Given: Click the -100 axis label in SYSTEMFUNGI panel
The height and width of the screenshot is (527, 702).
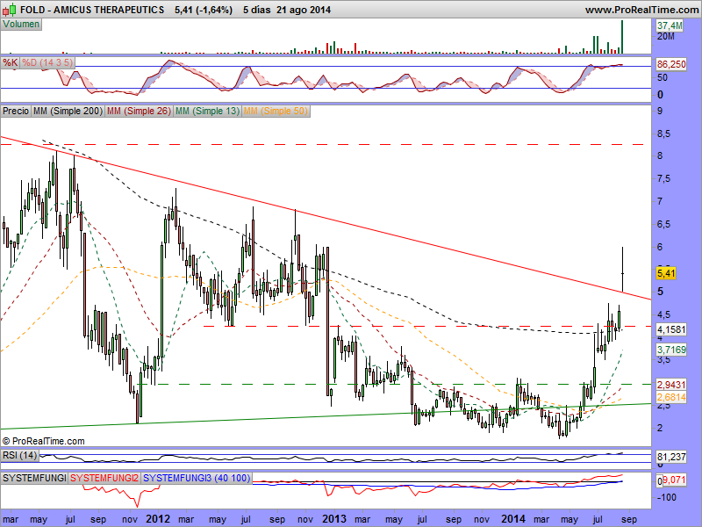Looking at the screenshot, I should [x=667, y=497].
